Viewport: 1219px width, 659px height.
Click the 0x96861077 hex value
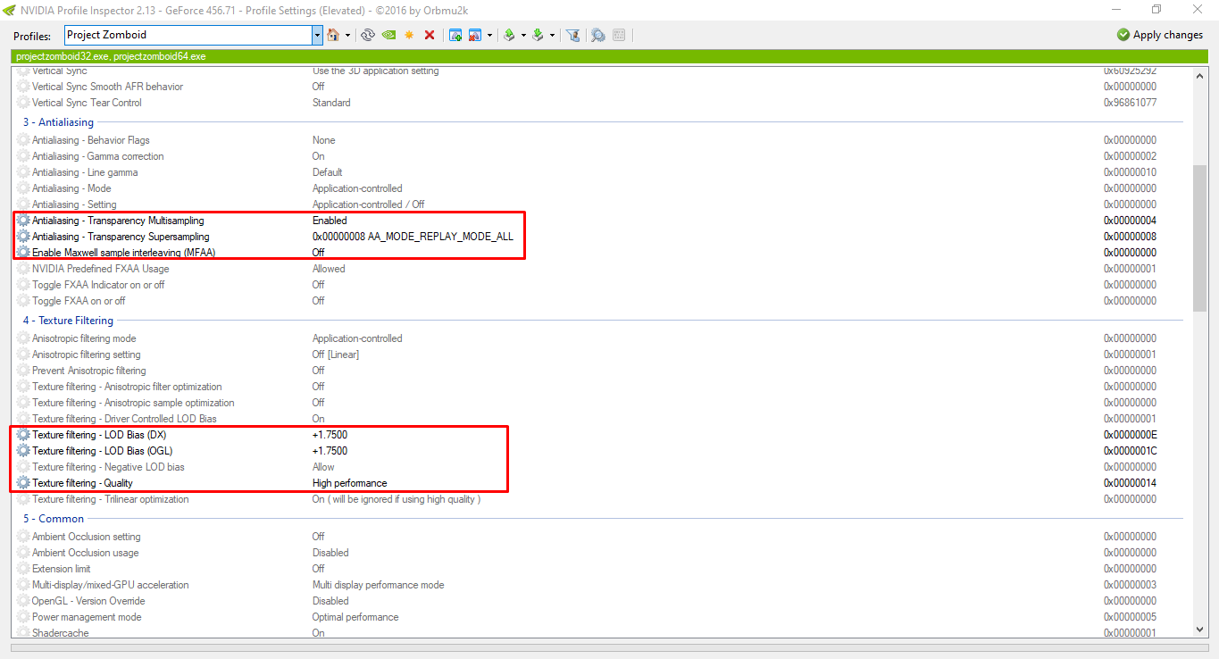pyautogui.click(x=1130, y=103)
